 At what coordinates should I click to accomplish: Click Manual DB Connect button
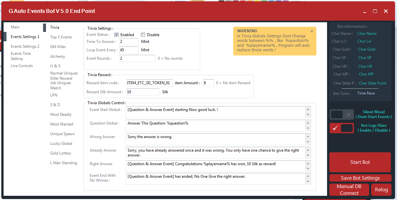click(349, 190)
